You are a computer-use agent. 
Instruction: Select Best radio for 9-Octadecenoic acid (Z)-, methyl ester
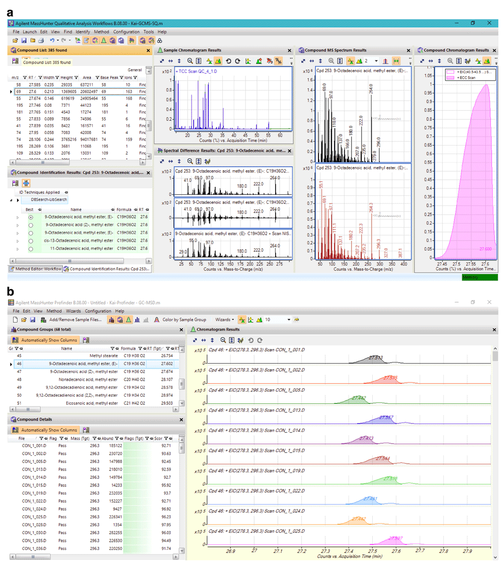(x=31, y=226)
